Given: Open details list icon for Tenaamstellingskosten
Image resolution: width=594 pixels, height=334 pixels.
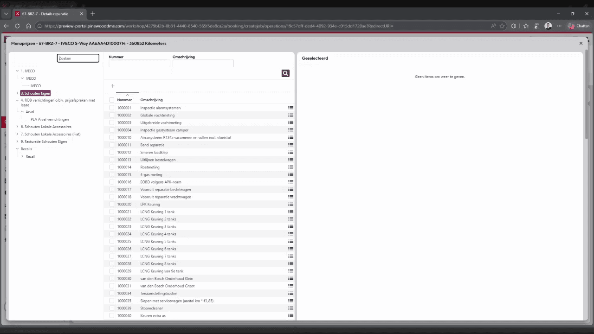Looking at the screenshot, I should (x=291, y=293).
